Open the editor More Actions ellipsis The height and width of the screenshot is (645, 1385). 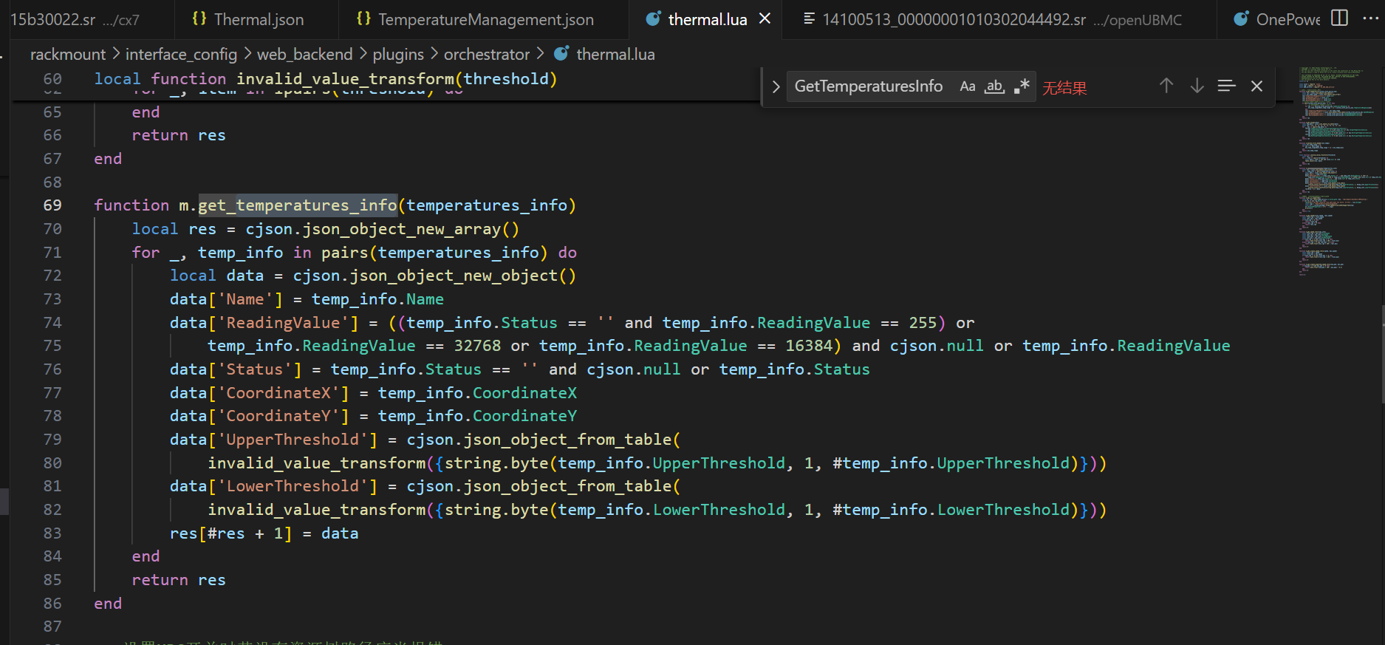(x=1369, y=18)
